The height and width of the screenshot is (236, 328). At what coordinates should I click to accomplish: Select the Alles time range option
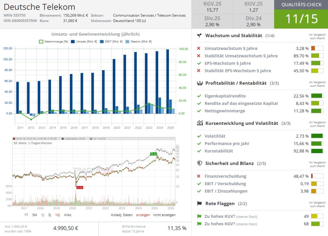pos(68,215)
